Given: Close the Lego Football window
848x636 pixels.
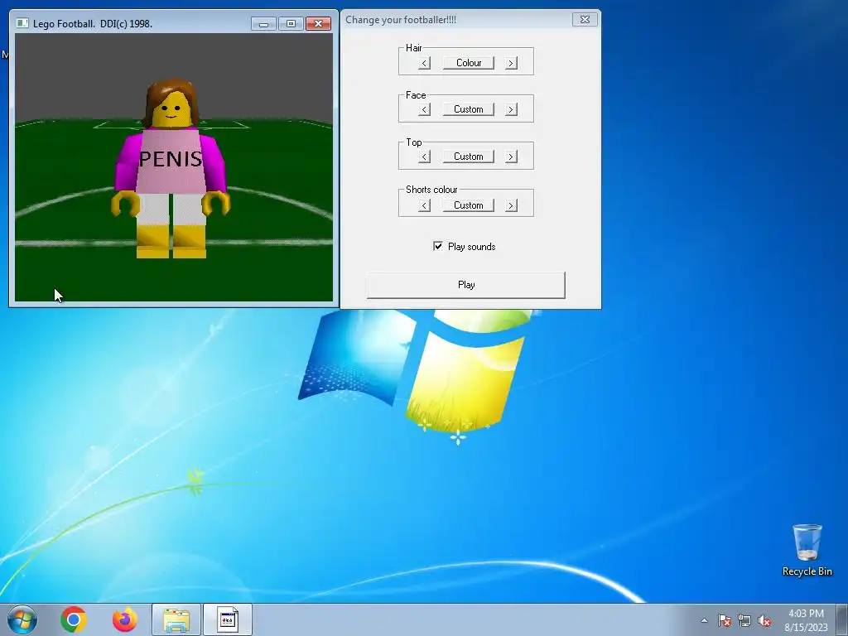Looking at the screenshot, I should (x=319, y=24).
